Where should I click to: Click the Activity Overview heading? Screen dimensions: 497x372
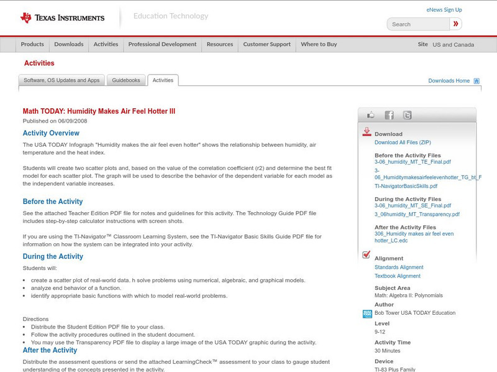click(51, 133)
